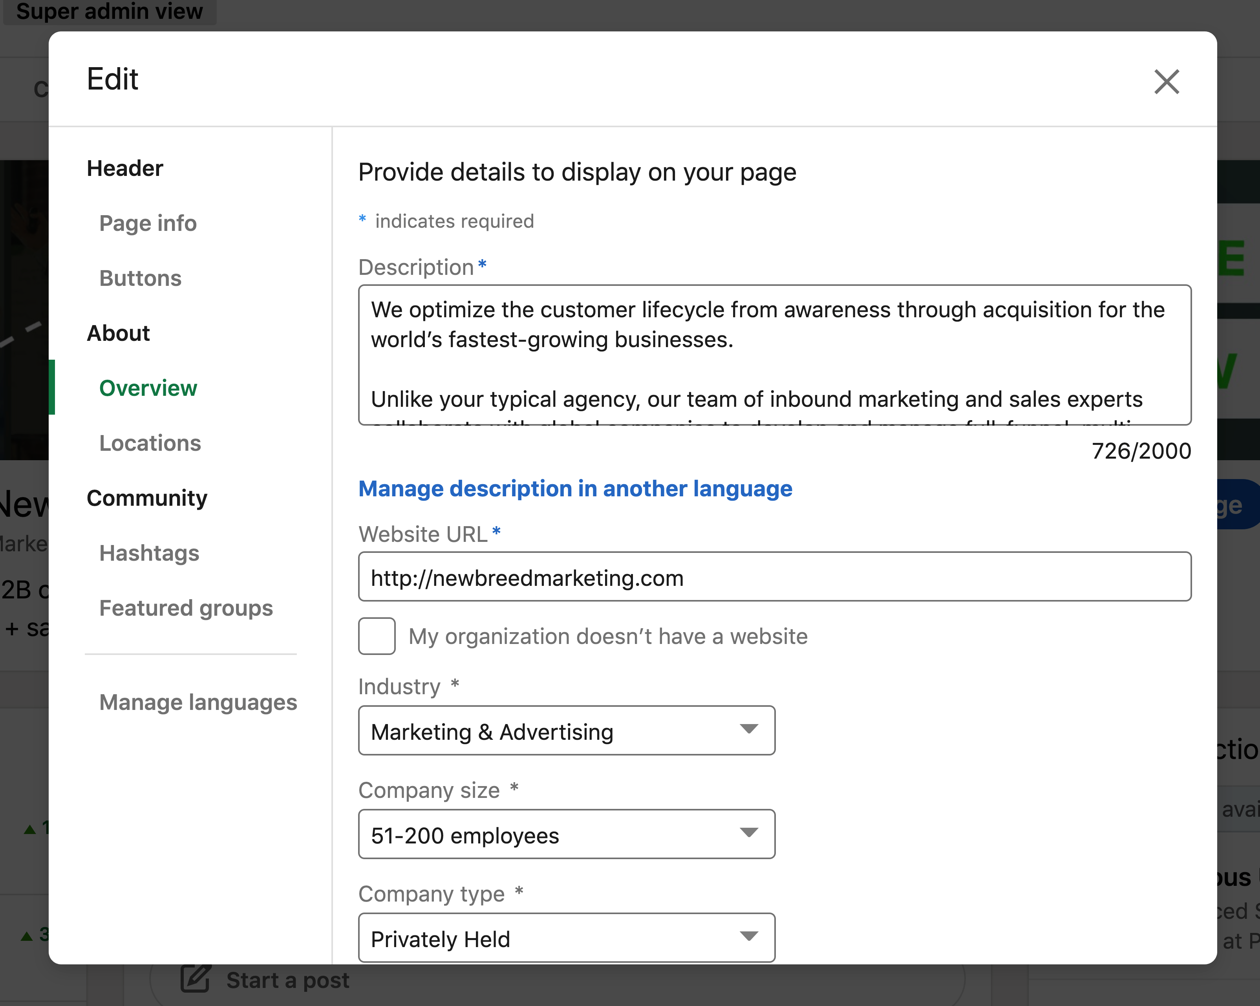Select the Locations menu item

click(x=150, y=443)
